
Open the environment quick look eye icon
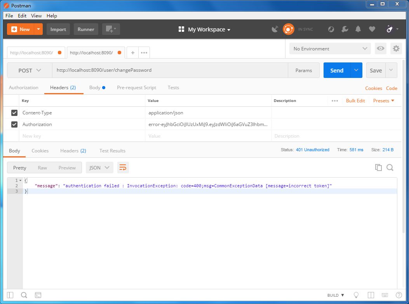pos(381,48)
